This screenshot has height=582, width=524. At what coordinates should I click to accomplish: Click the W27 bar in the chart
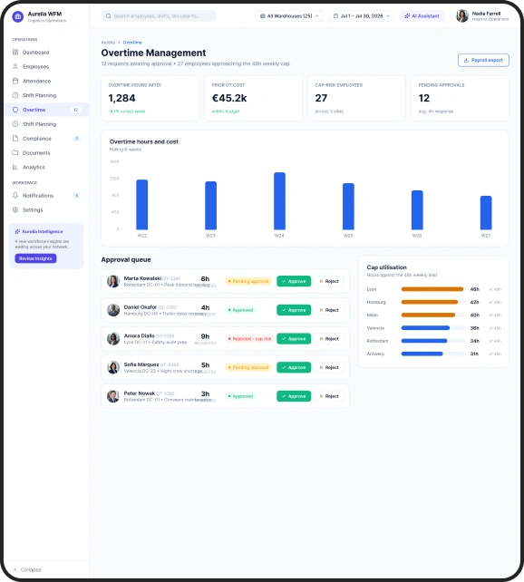coord(486,213)
